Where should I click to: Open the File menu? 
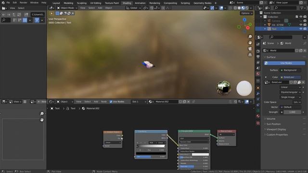[x=8, y=3]
